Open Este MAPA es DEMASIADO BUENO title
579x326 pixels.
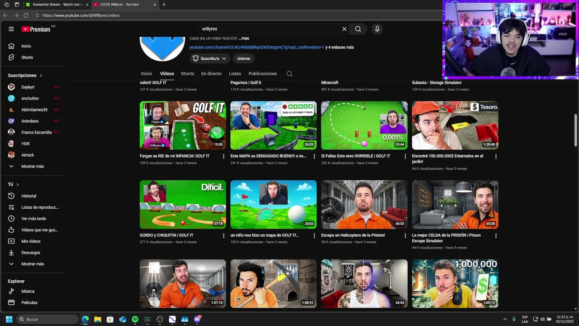pyautogui.click(x=268, y=156)
